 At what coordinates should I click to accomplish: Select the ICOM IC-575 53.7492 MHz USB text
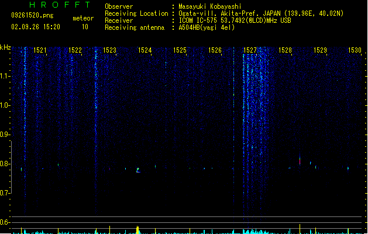[235, 20]
